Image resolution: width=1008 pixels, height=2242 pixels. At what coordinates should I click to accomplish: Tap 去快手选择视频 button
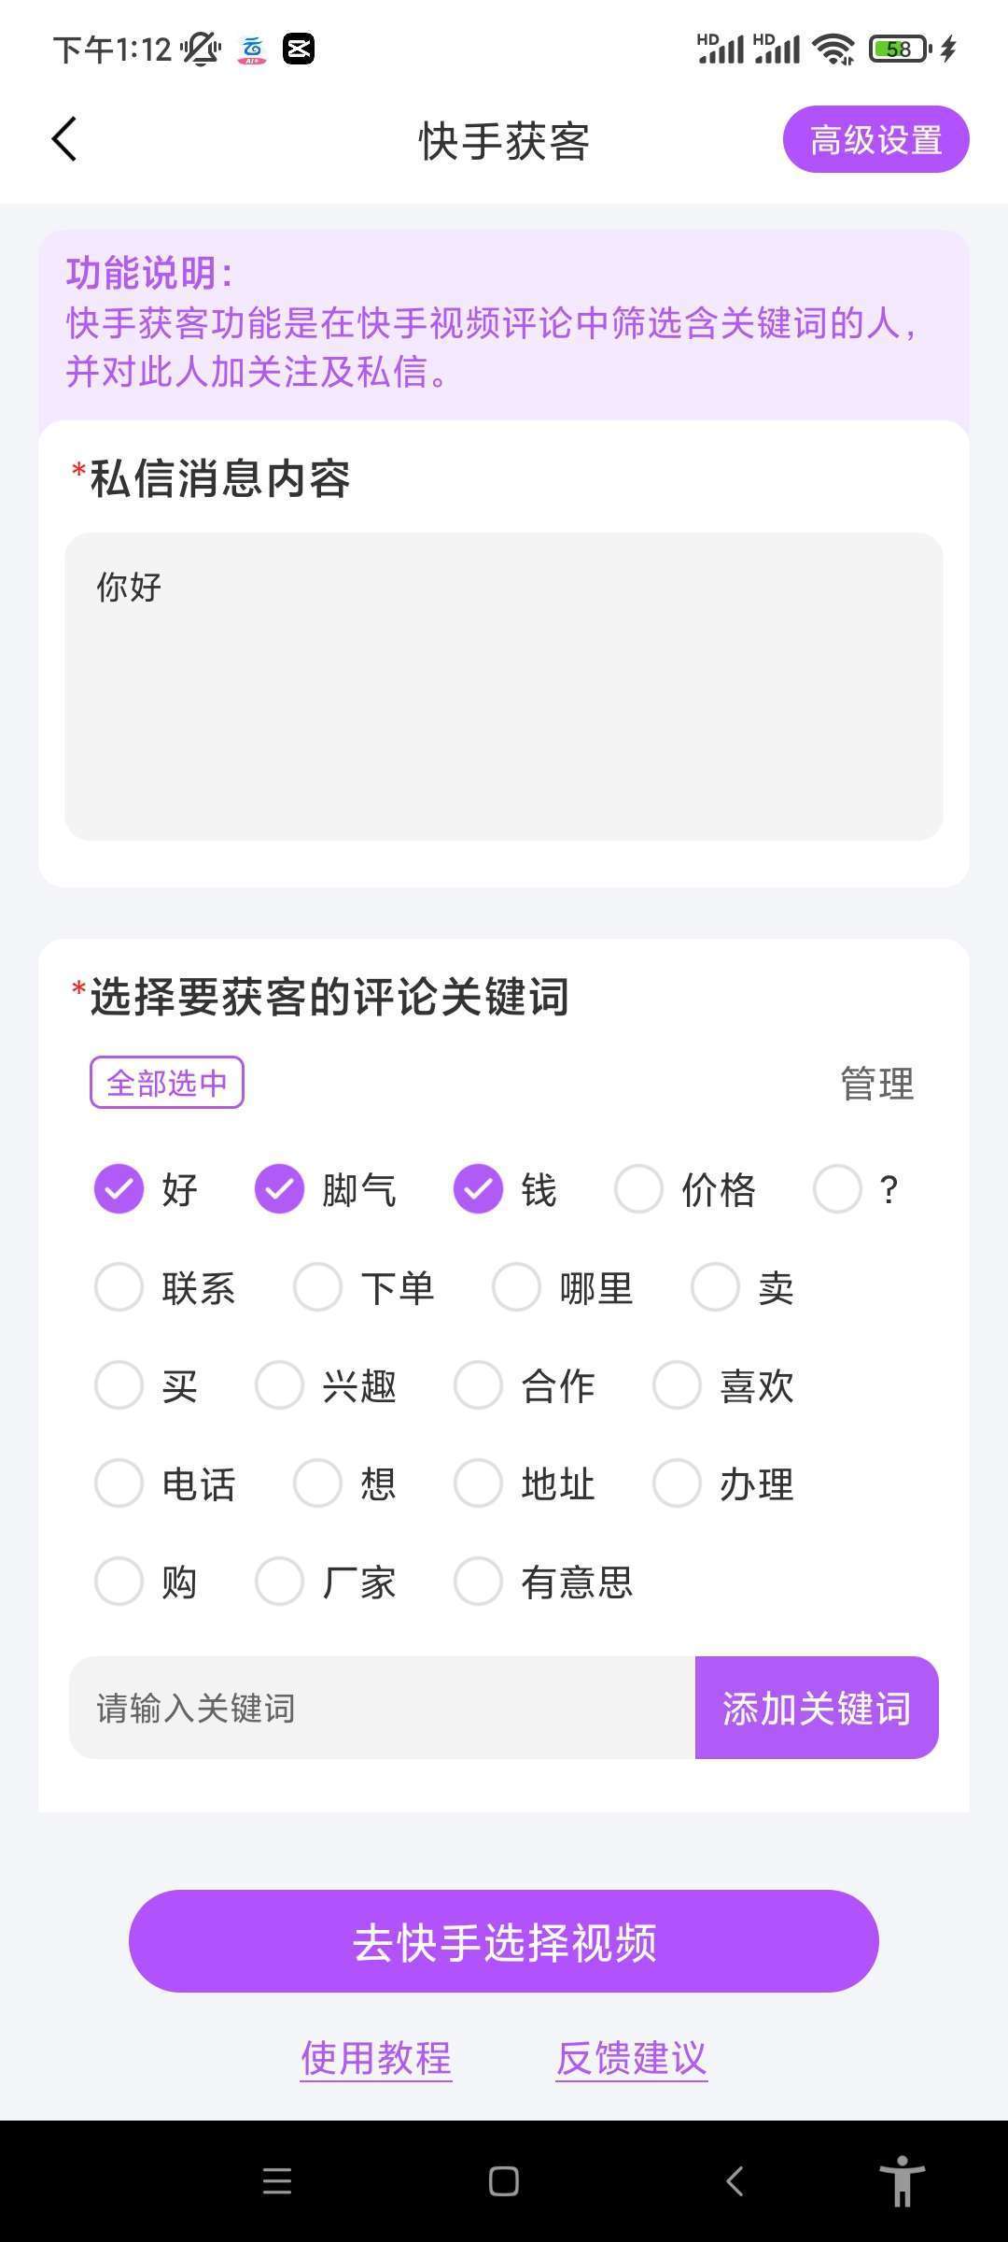(x=504, y=1941)
